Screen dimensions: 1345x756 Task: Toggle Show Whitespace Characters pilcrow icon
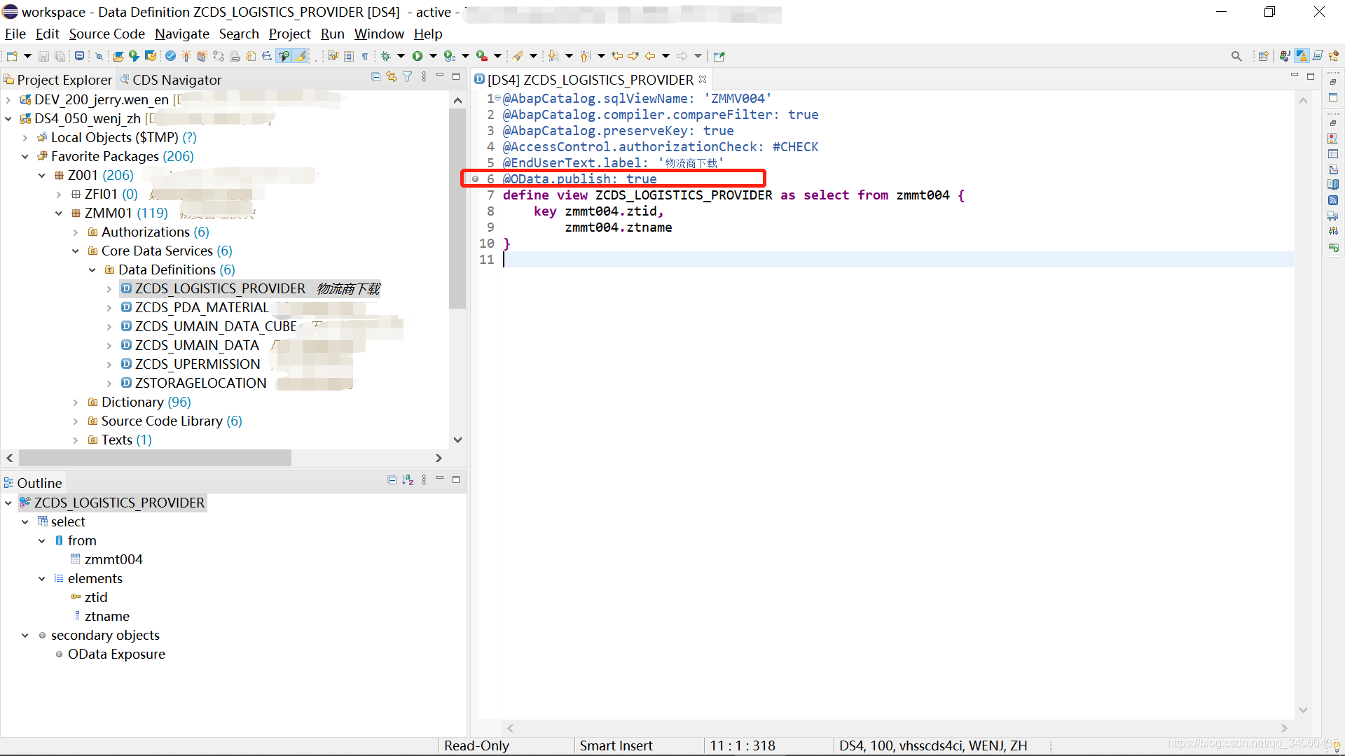coord(365,56)
